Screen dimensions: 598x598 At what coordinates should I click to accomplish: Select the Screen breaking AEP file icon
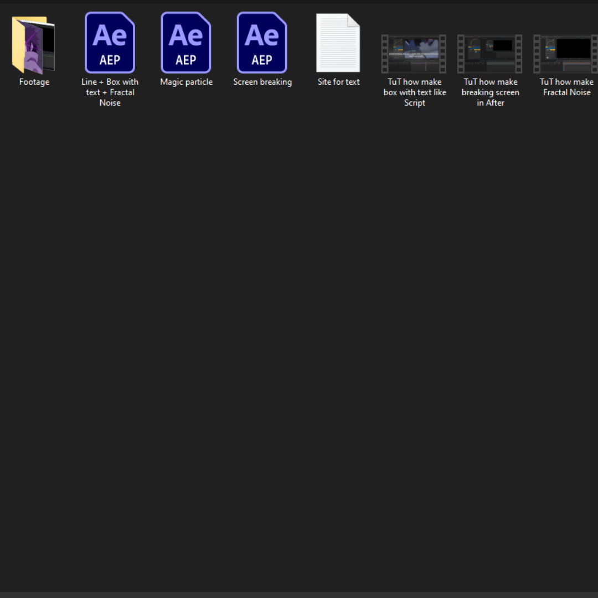coord(262,42)
